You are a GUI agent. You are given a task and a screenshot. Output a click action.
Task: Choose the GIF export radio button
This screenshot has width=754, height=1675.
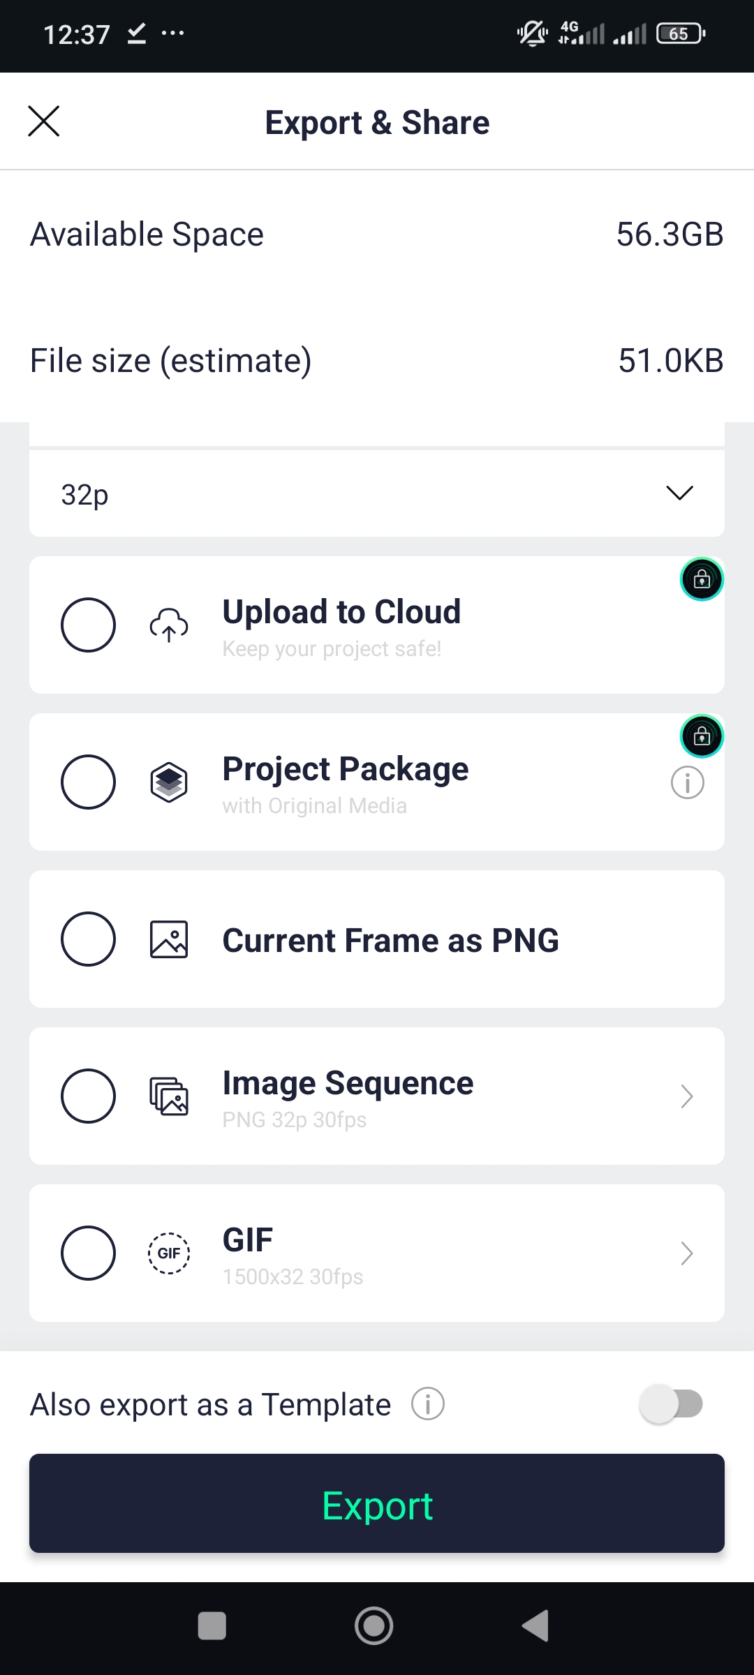tap(88, 1253)
